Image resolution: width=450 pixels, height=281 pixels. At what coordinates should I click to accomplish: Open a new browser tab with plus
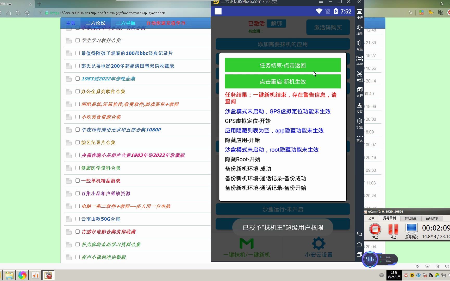tap(39, 4)
